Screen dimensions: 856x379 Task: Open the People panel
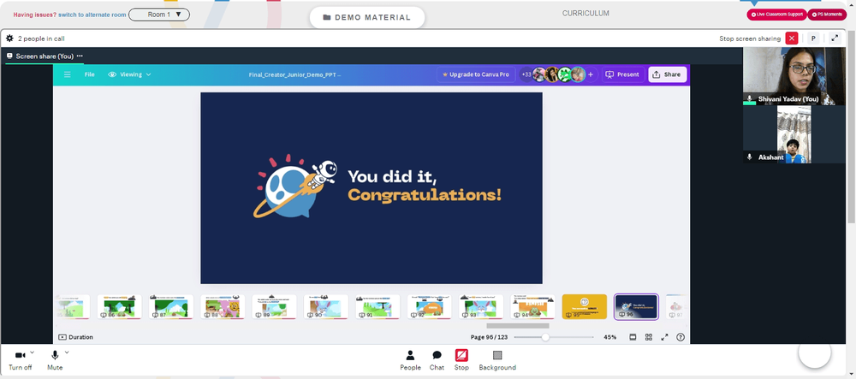click(411, 360)
